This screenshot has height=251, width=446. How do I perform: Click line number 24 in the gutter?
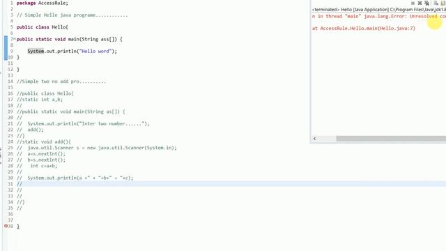(x=10, y=142)
